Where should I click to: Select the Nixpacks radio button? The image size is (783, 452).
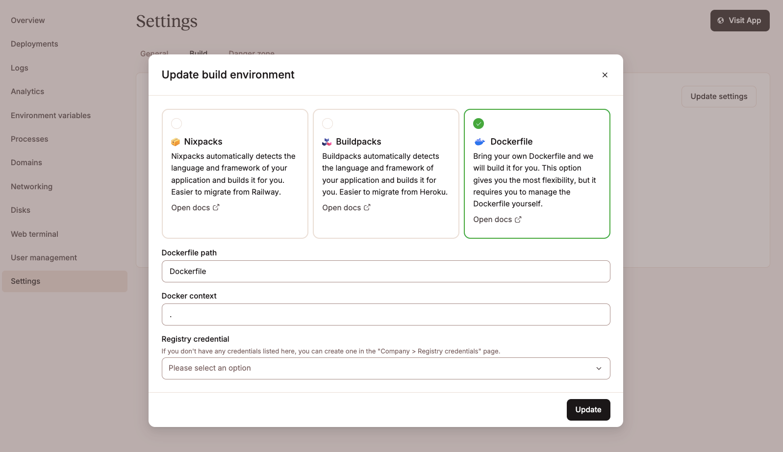tap(177, 124)
